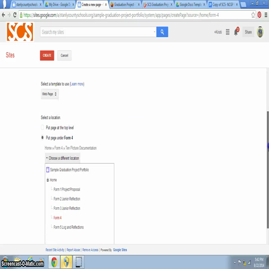269x269 pixels.
Task: Click the Sites heading link
Action: coord(10,55)
